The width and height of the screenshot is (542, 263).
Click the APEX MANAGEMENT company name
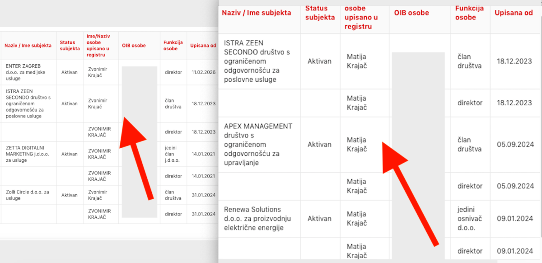(258, 144)
